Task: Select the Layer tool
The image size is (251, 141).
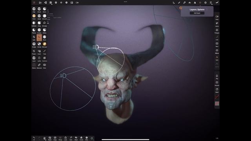Action: click(x=34, y=59)
